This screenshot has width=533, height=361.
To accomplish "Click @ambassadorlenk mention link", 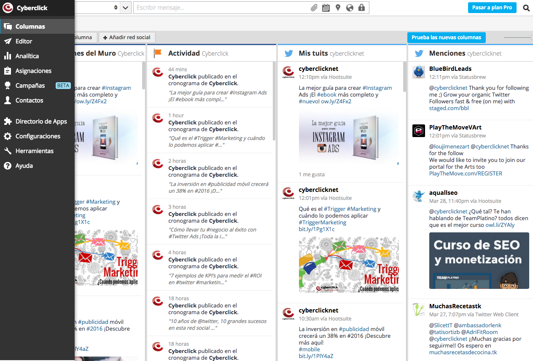I will point(478,325).
